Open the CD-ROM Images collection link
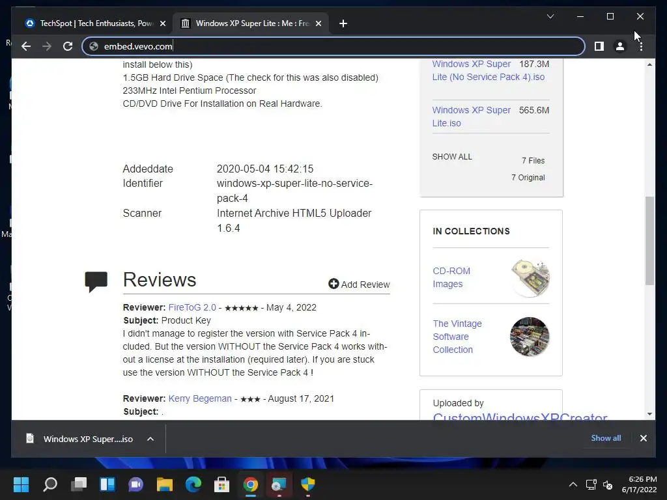 tap(451, 277)
